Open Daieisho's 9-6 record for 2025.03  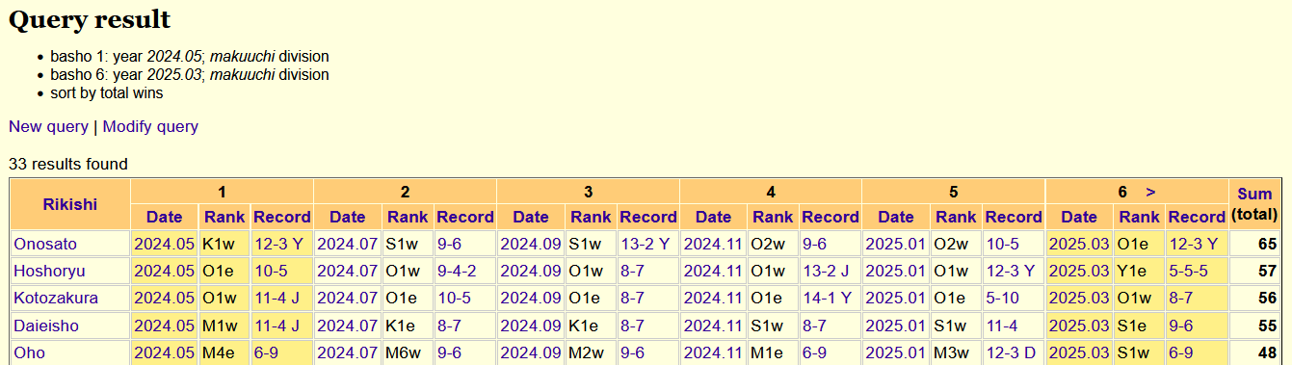(x=1181, y=326)
